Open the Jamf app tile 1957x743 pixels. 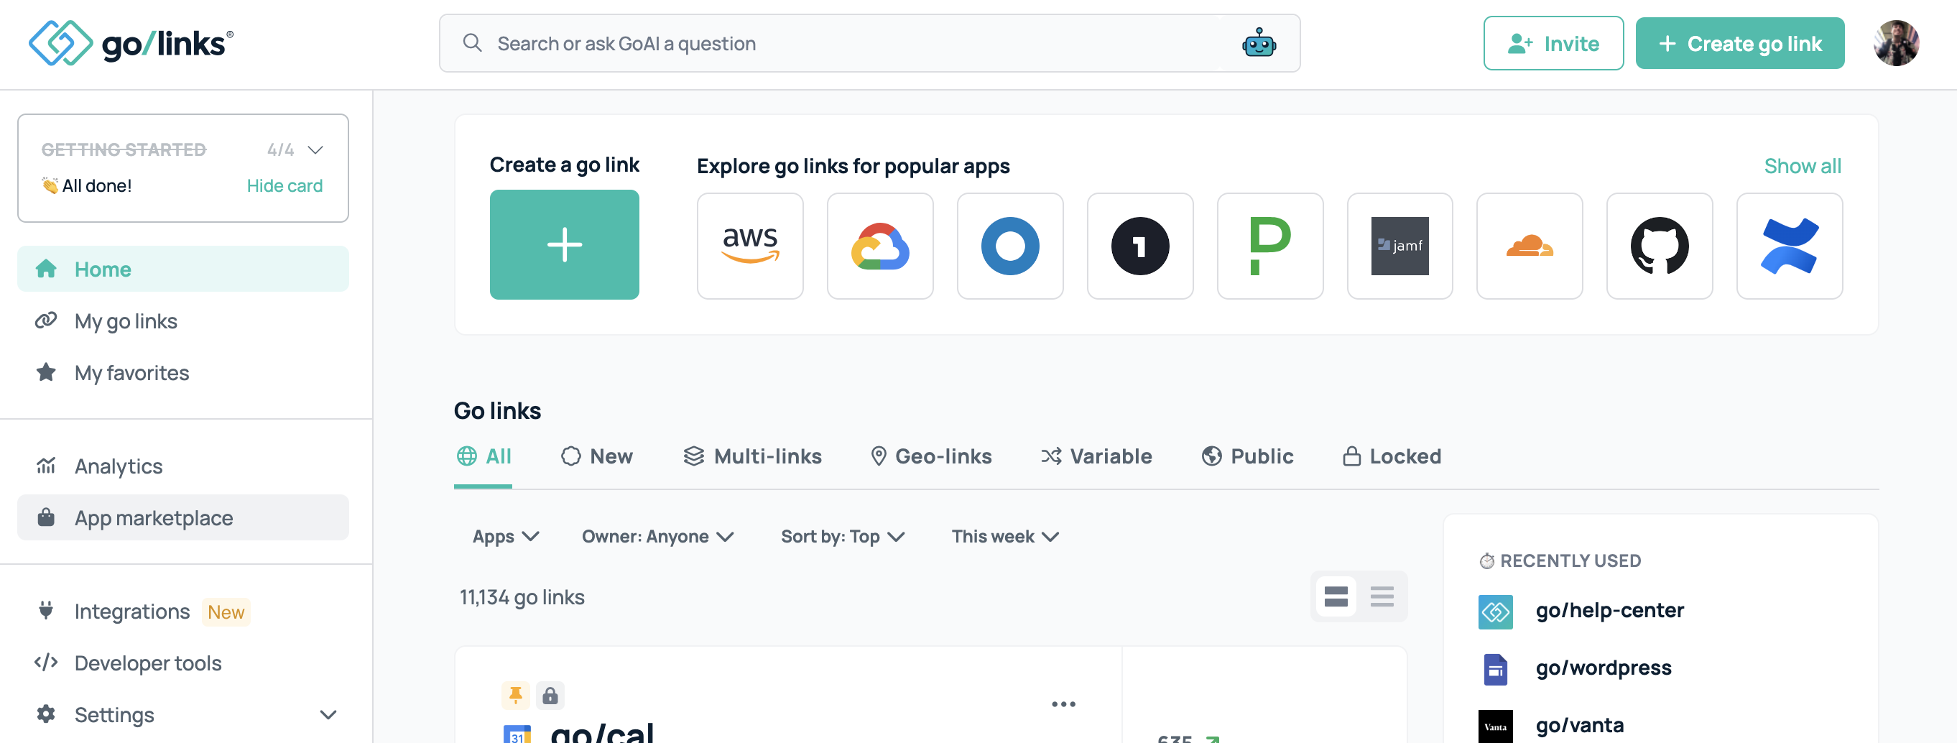click(1399, 245)
